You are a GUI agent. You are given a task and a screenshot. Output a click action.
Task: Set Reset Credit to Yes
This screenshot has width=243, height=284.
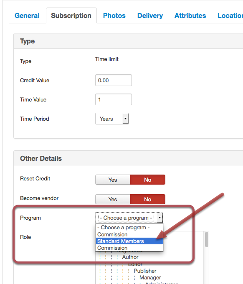point(113,180)
